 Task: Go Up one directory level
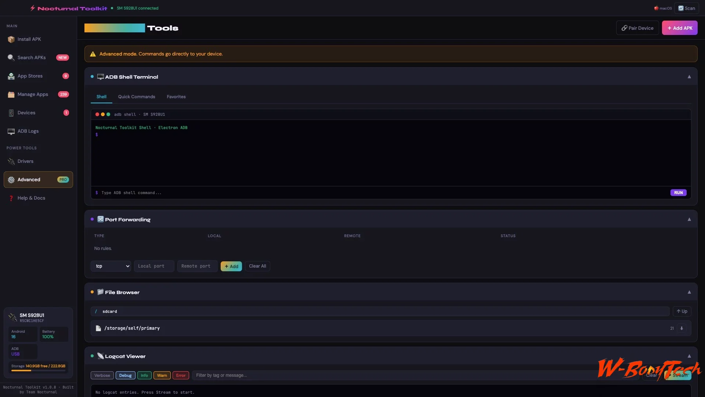(682, 311)
